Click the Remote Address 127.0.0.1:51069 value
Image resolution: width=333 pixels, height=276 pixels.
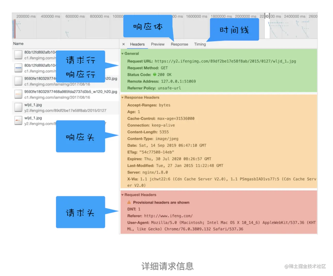coord(178,81)
